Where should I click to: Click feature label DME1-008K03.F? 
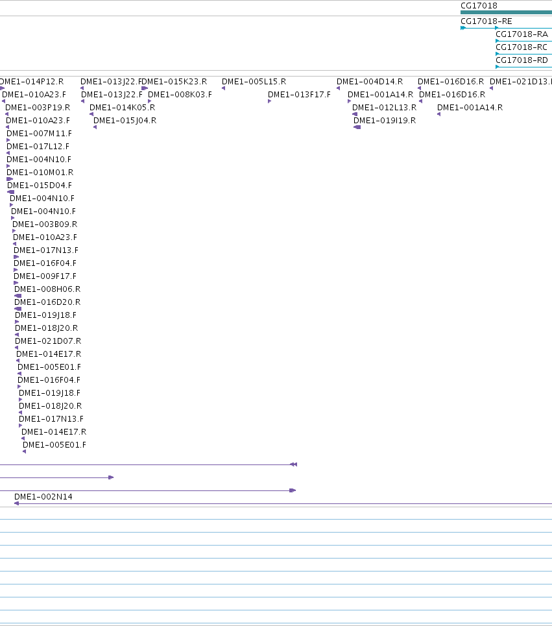[x=180, y=95]
